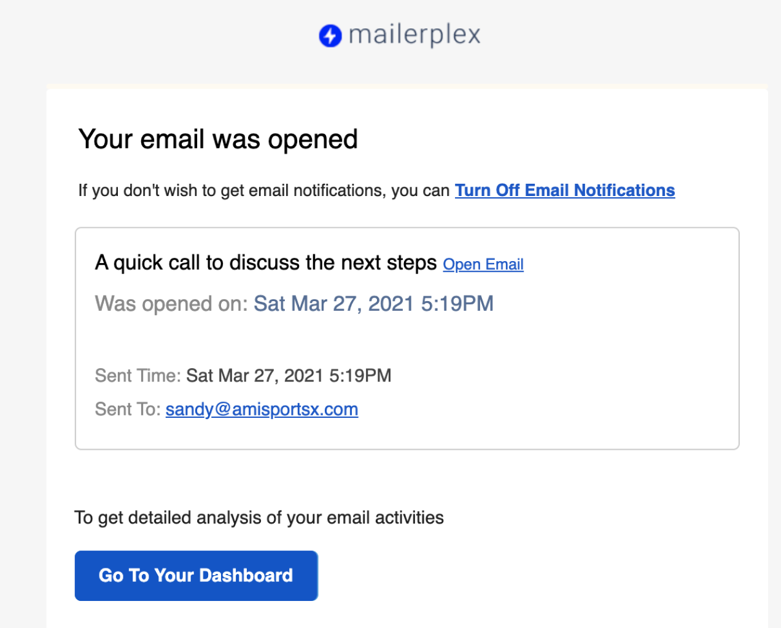Click the "Was opened on:" label

coord(171,304)
